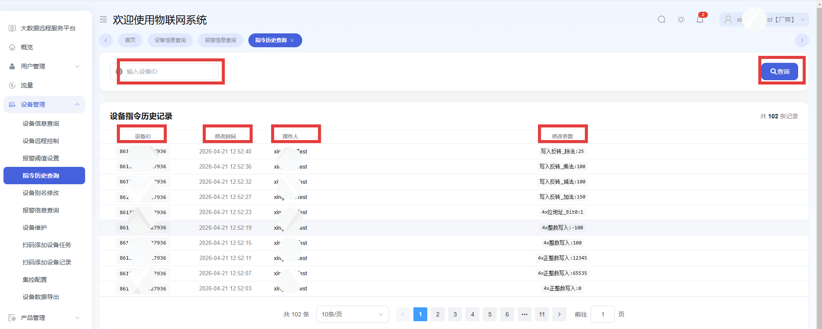Switch to the 报警信息查询 tab
Image resolution: width=822 pixels, height=329 pixels.
click(x=221, y=40)
